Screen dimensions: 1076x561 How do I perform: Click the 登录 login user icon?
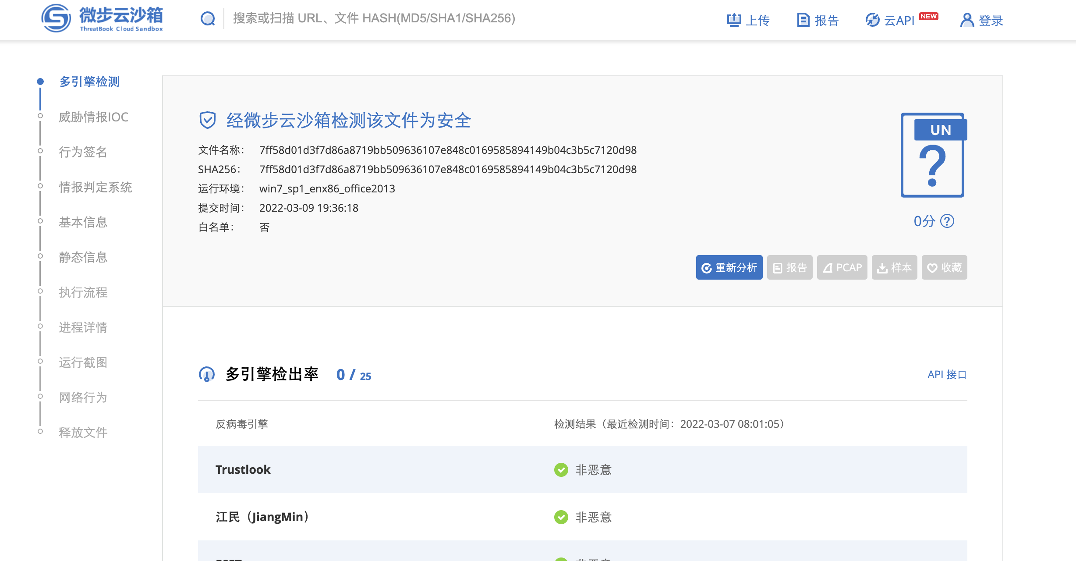tap(966, 20)
